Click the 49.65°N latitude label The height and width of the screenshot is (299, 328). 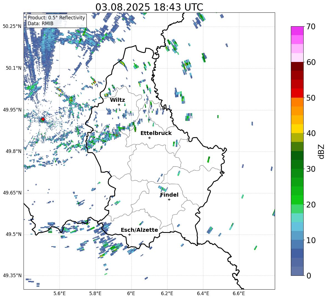tap(12, 193)
